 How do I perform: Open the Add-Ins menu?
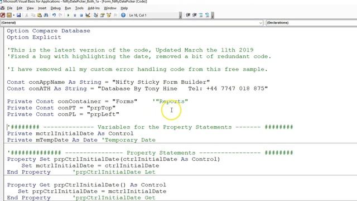[x=94, y=8]
